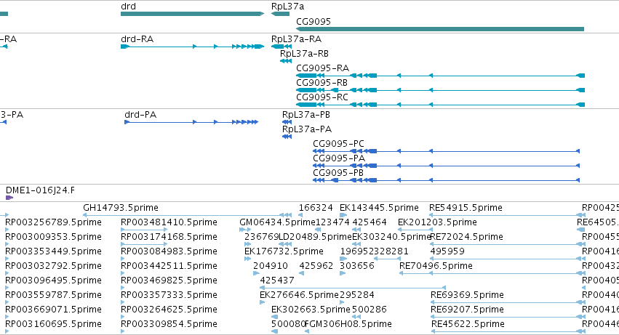619x335 pixels.
Task: Open the RE70496.5prime EST label
Action: click(x=436, y=266)
